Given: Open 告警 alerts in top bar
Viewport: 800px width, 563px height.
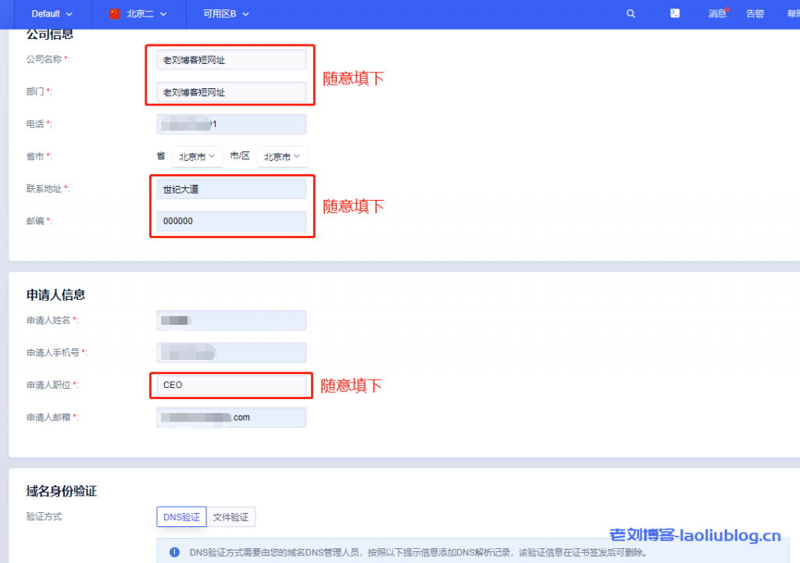Looking at the screenshot, I should click(x=755, y=14).
